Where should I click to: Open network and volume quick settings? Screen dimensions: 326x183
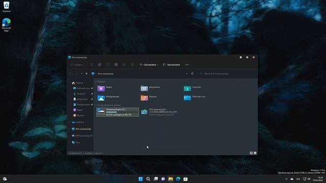(307, 179)
